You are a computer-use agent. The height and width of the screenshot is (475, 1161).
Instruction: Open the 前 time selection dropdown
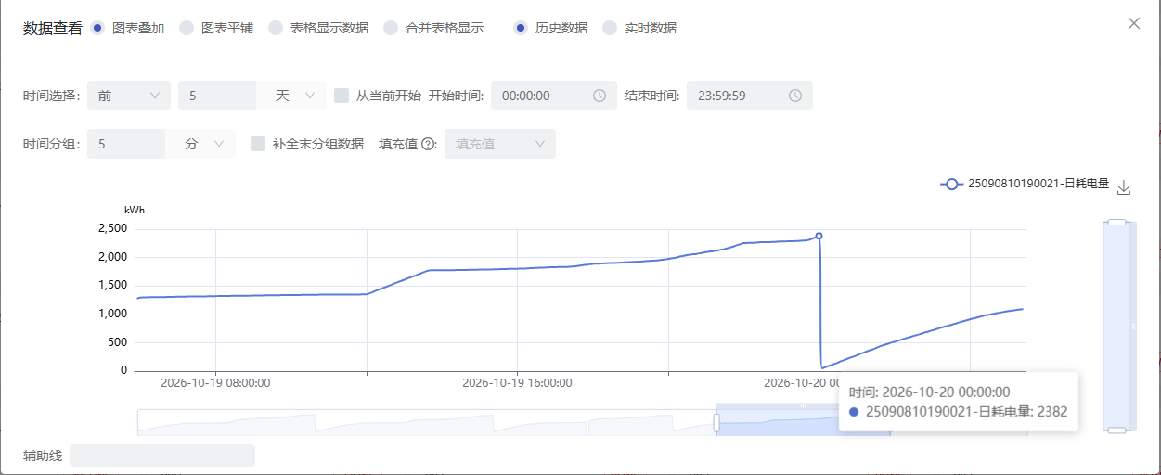(129, 96)
